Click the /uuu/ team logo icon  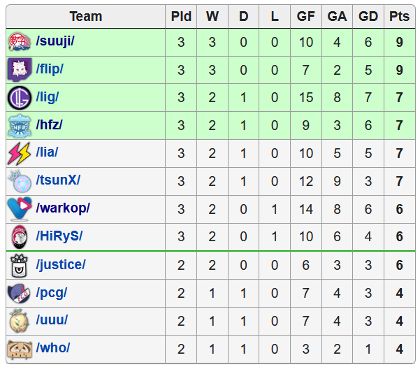(x=19, y=321)
